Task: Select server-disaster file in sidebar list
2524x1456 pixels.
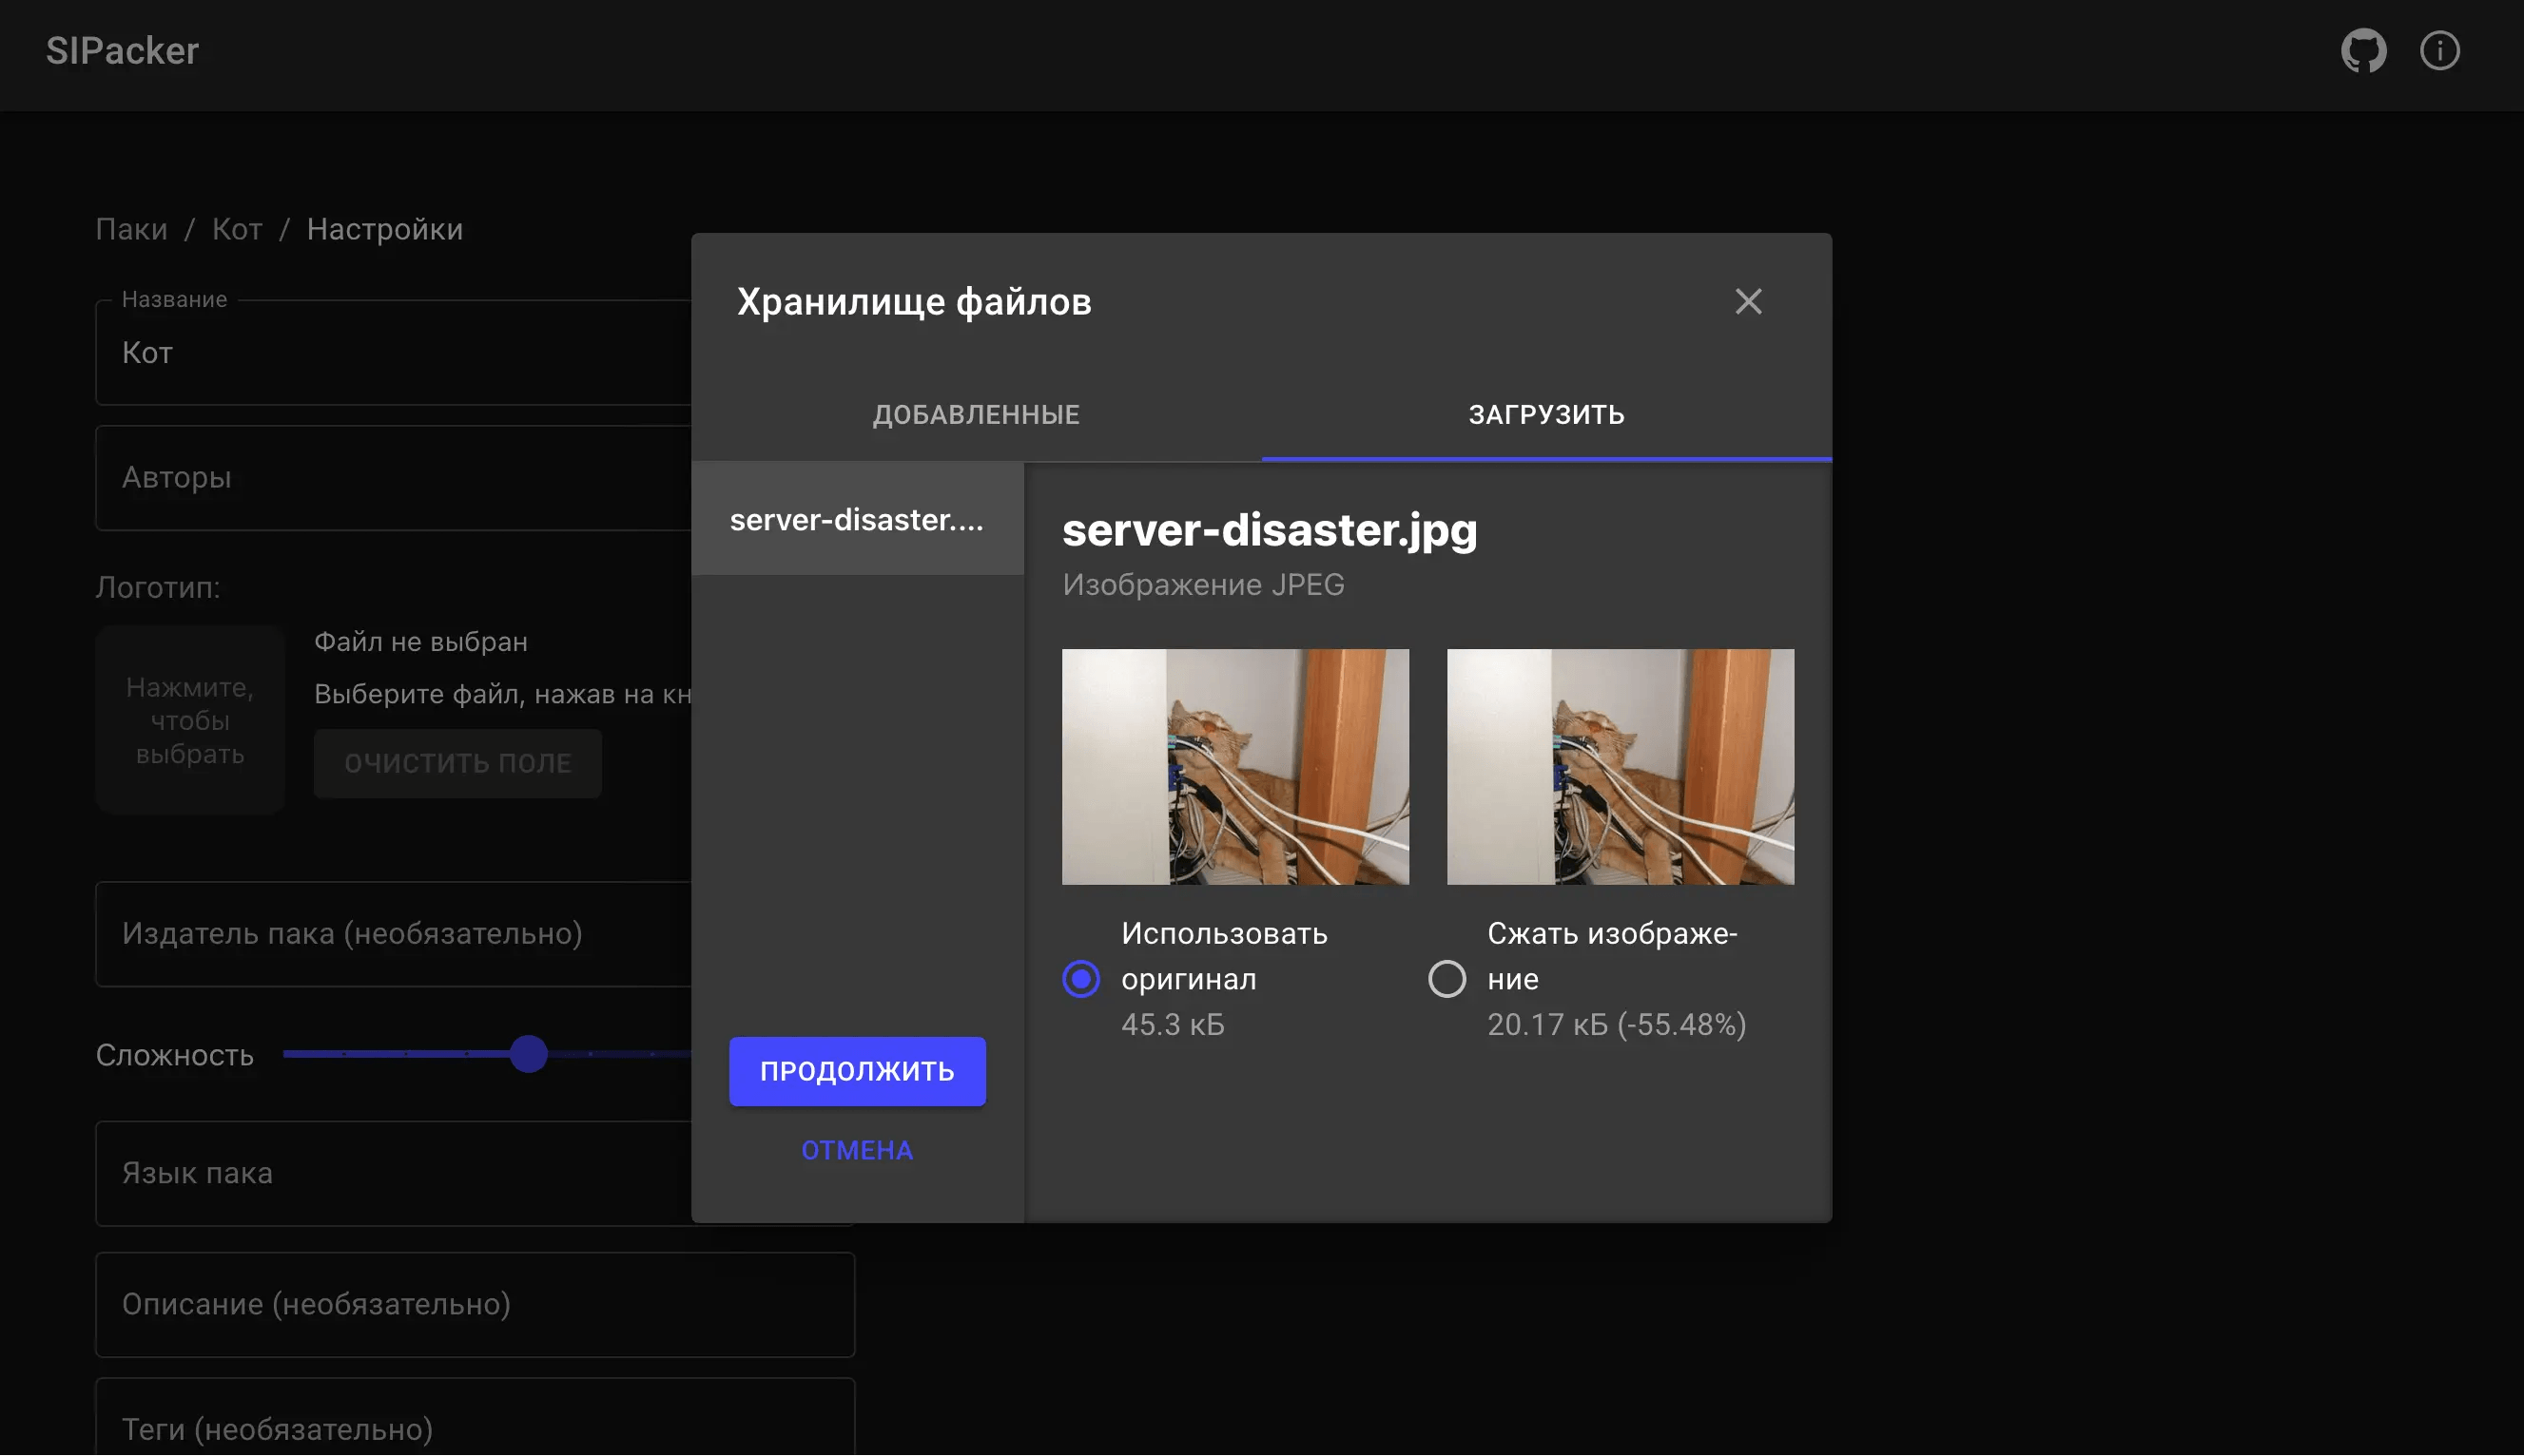Action: coord(857,519)
